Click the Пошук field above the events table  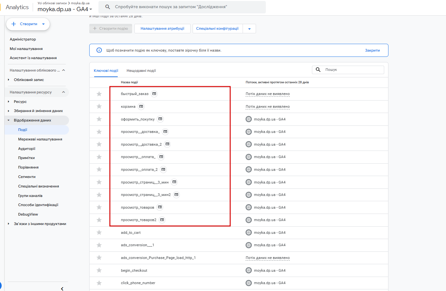click(352, 70)
